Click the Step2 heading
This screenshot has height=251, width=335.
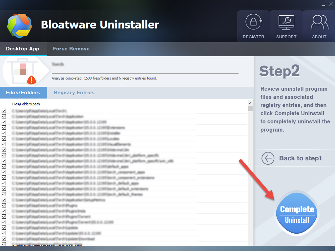pos(280,71)
